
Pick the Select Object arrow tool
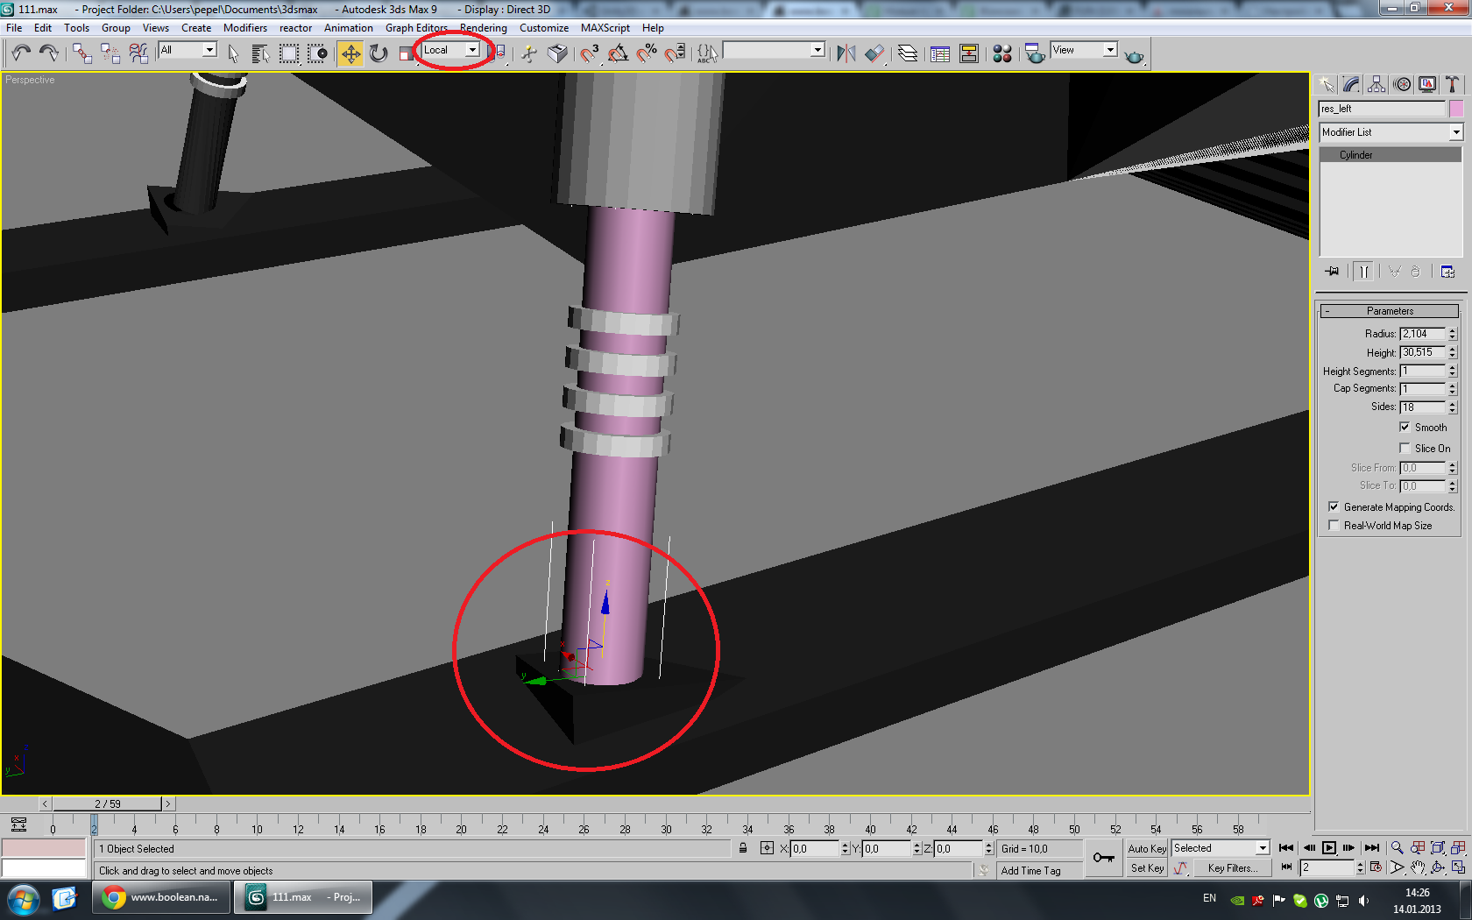(x=233, y=54)
